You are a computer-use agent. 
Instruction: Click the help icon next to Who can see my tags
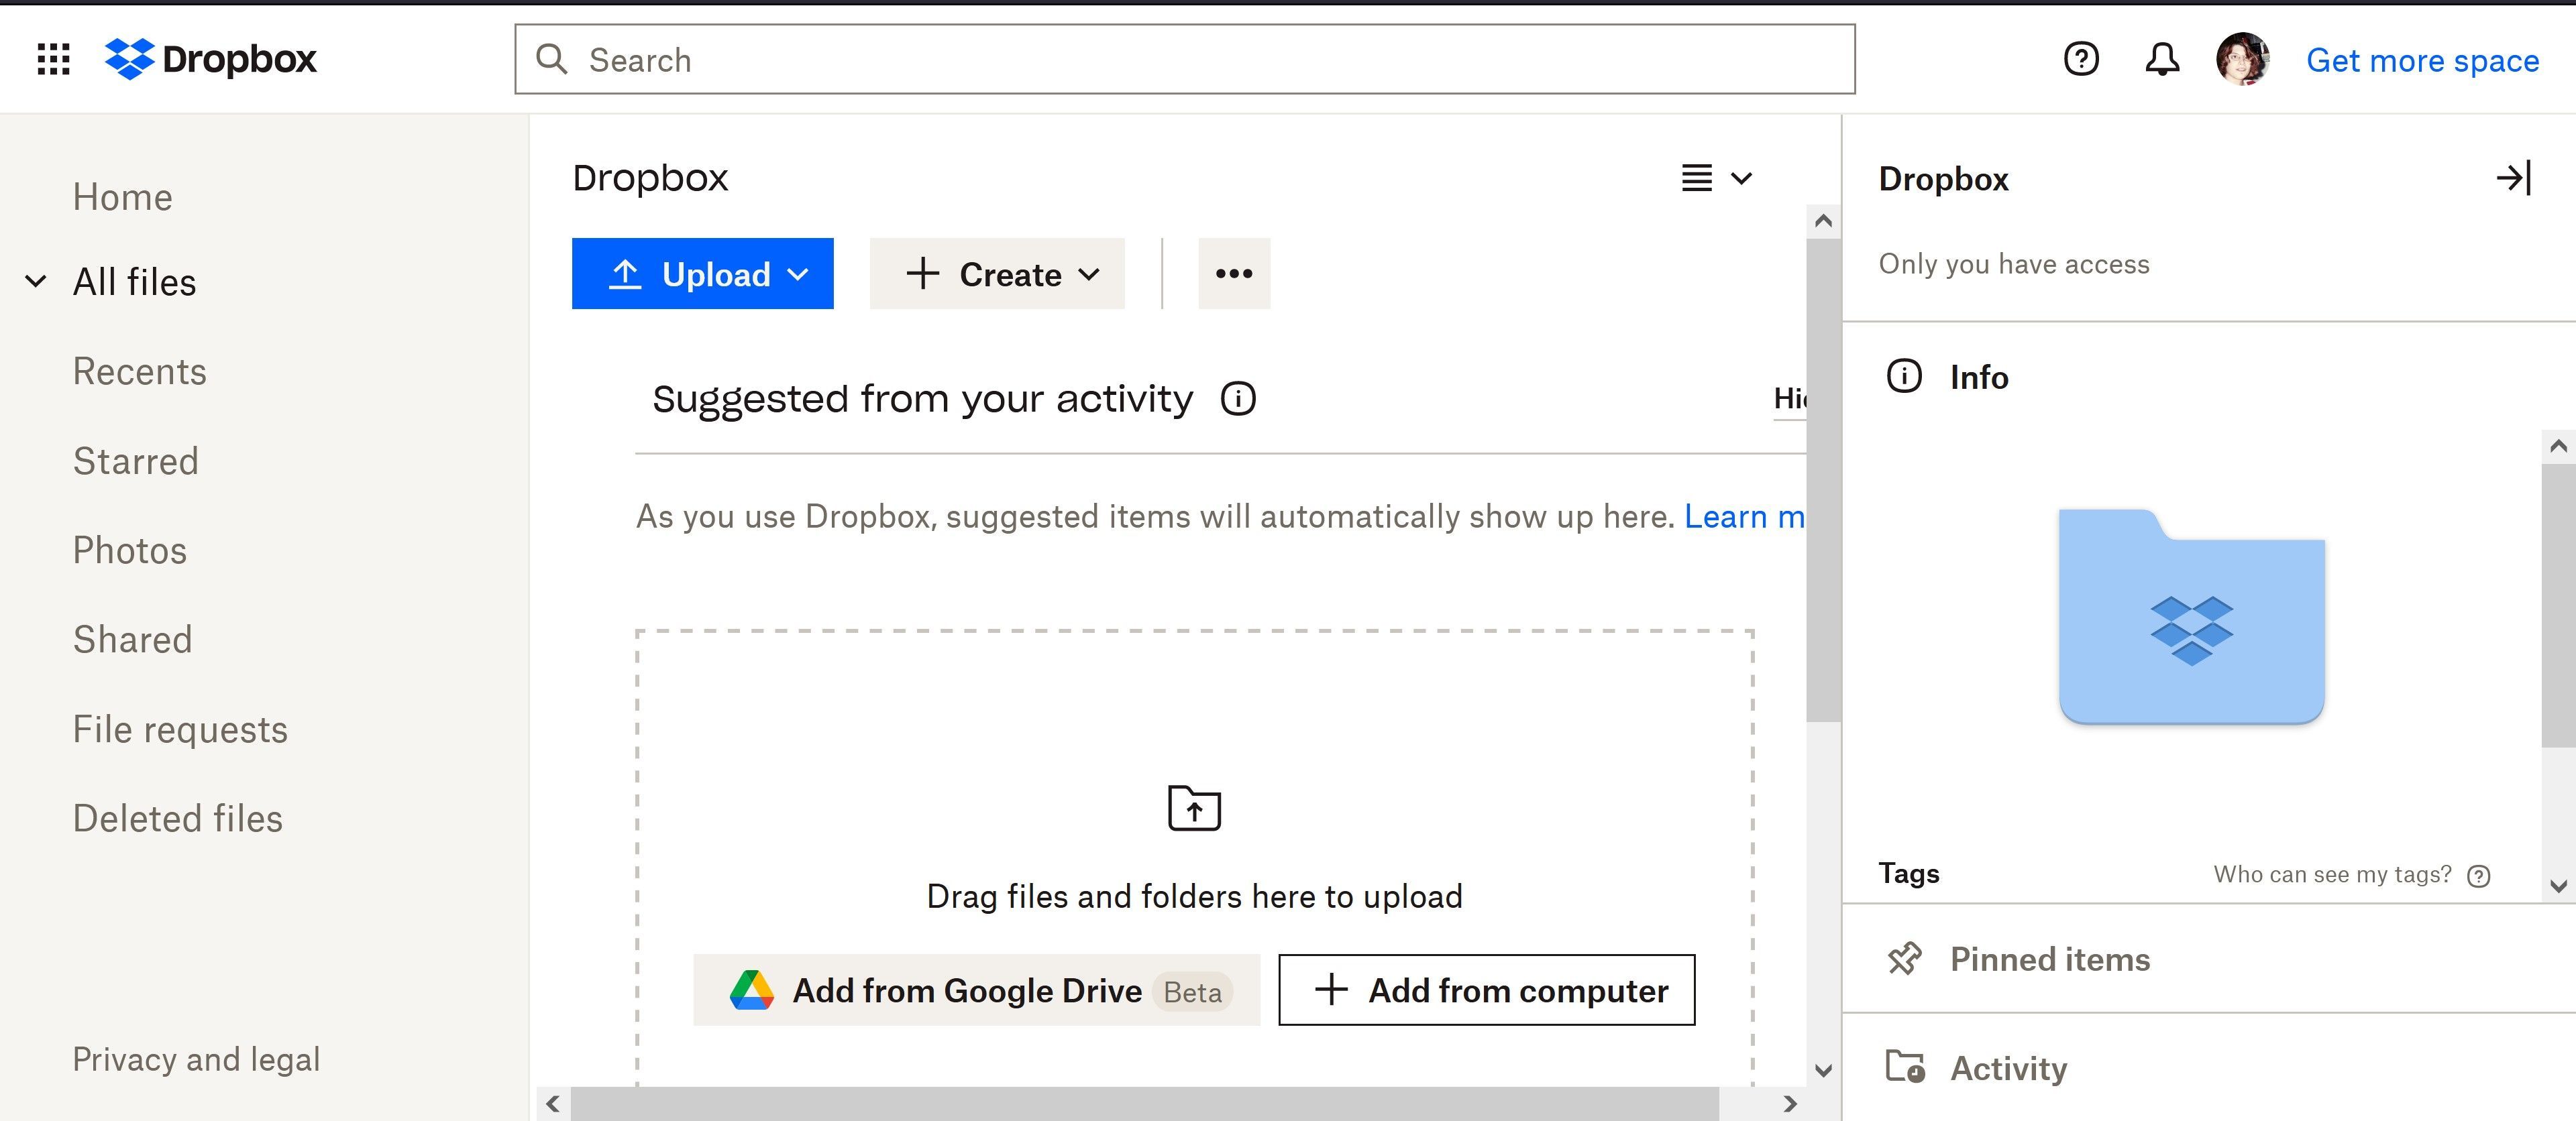click(x=2478, y=876)
